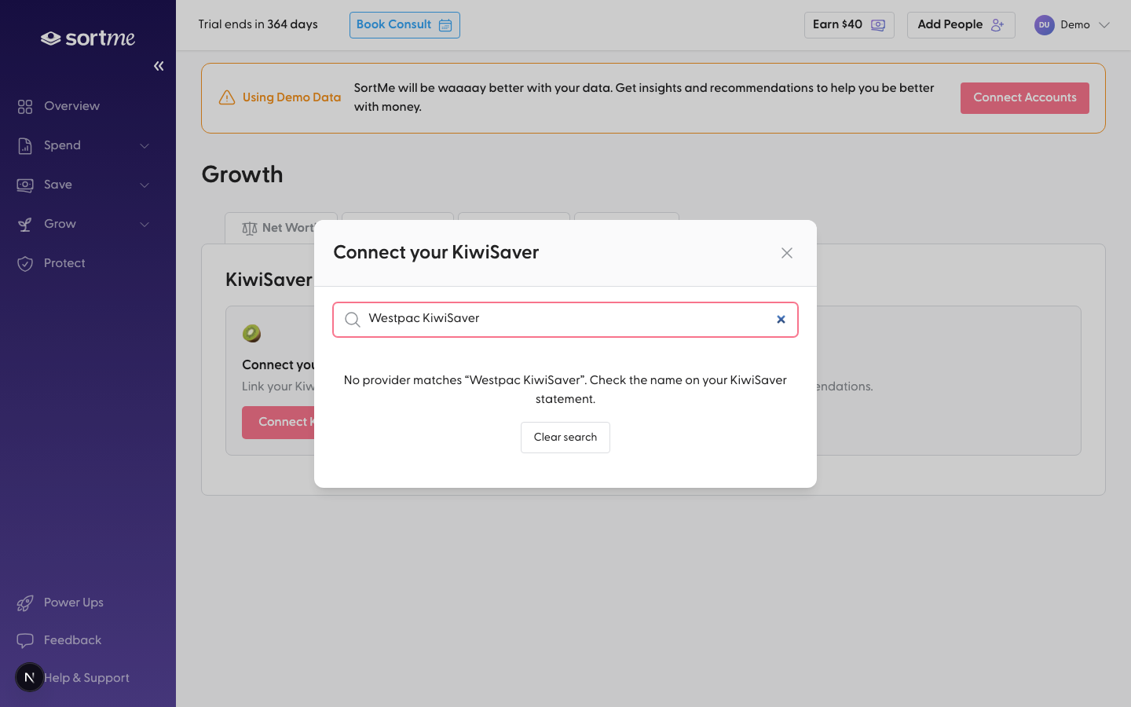
Task: Click the Overview grid icon
Action: (25, 106)
